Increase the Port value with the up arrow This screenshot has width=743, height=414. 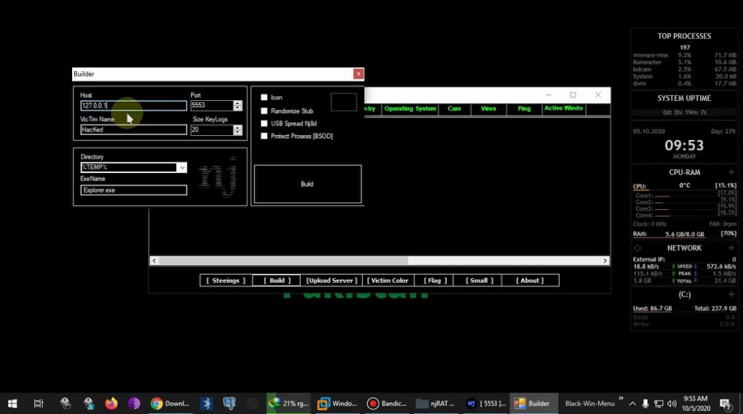coord(238,103)
